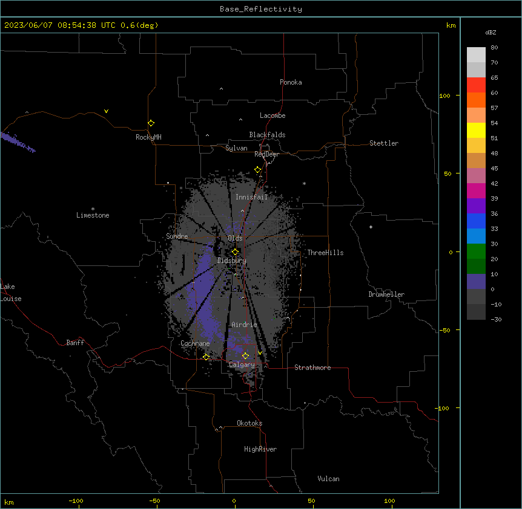Select the radar site diamond beside Olds
The height and width of the screenshot is (509, 522).
pos(235,252)
